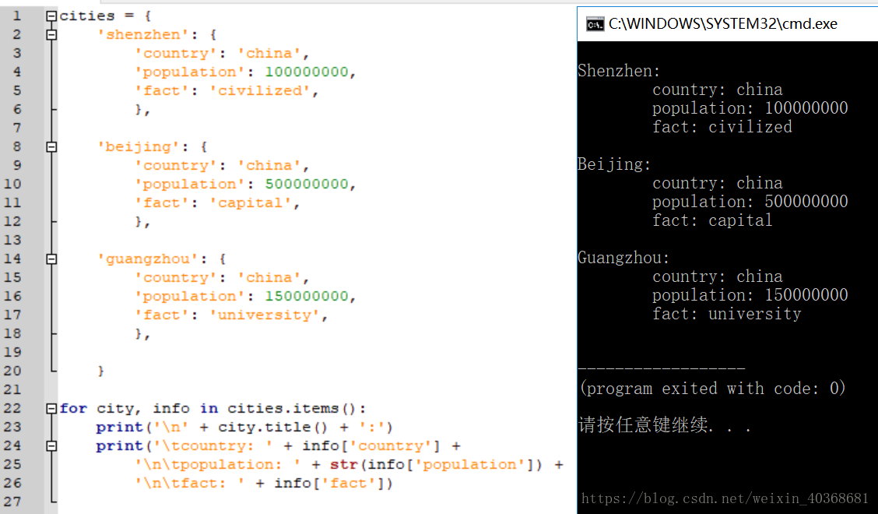The width and height of the screenshot is (878, 514).
Task: Click the 'shenzhen' key in the code
Action: click(x=143, y=35)
